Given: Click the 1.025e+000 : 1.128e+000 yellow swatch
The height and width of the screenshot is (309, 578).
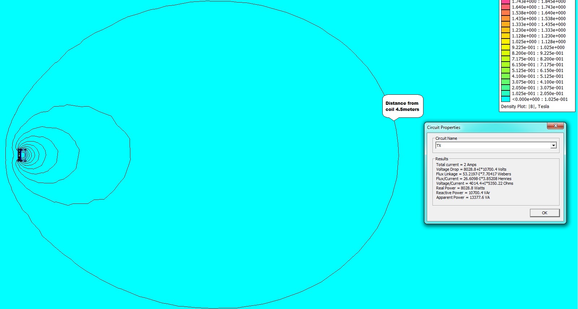Looking at the screenshot, I should click(x=505, y=41).
